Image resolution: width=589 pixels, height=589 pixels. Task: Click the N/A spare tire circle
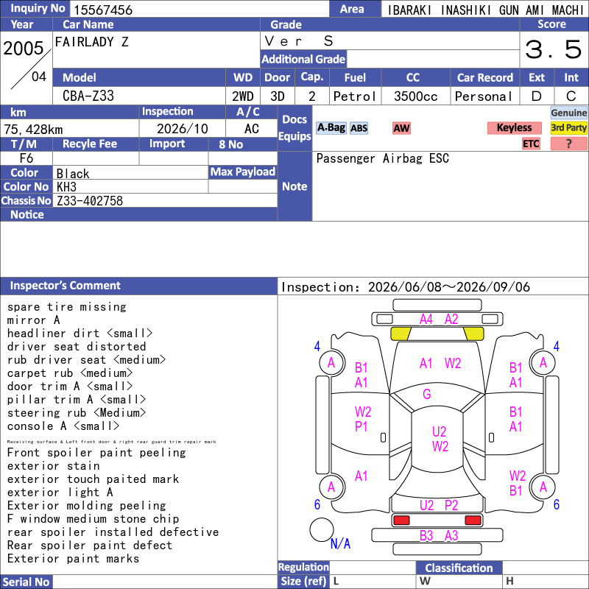[322, 529]
